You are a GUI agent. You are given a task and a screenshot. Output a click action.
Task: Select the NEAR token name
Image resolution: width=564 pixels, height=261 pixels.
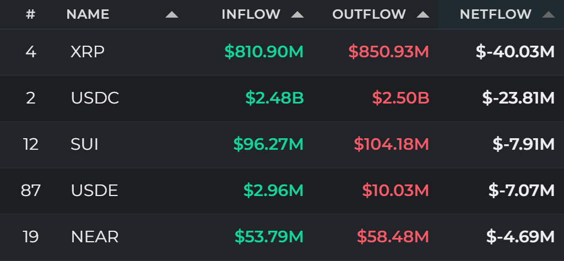point(95,237)
